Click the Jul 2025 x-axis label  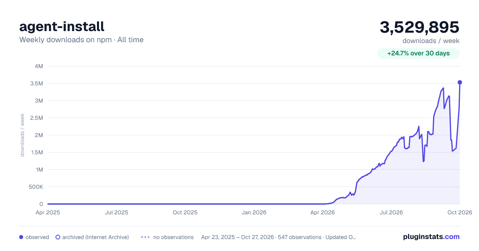click(x=117, y=212)
